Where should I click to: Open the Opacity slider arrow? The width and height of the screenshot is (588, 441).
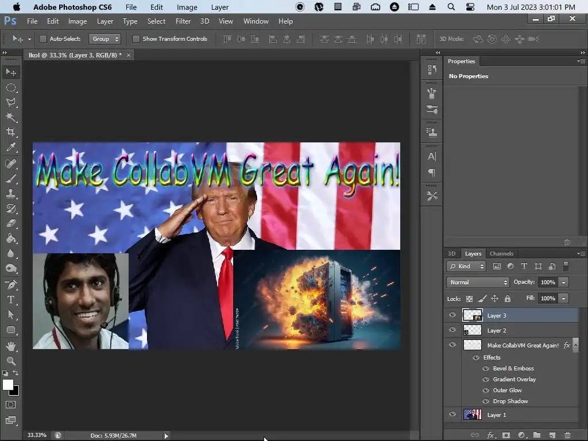click(563, 282)
